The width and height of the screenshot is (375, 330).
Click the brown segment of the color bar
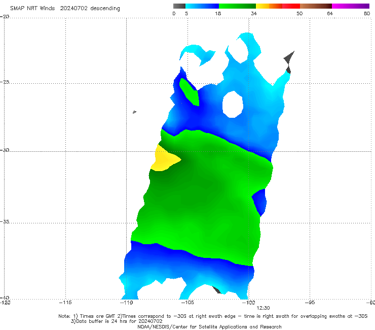[316, 6]
